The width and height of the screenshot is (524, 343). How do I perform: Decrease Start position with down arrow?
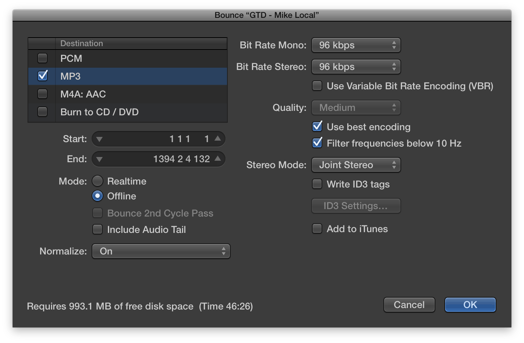point(99,139)
